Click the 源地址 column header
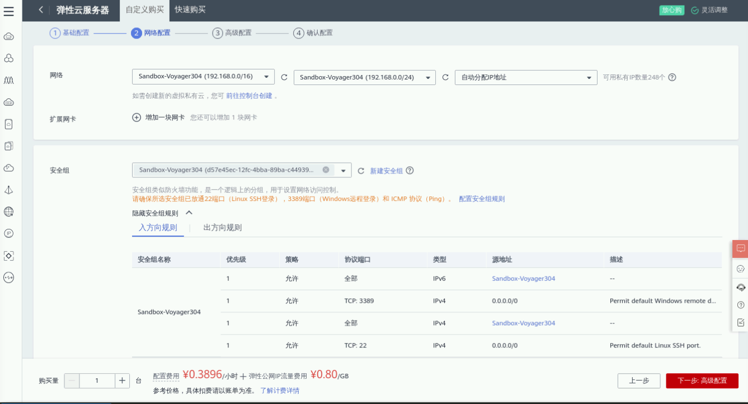 click(502, 260)
